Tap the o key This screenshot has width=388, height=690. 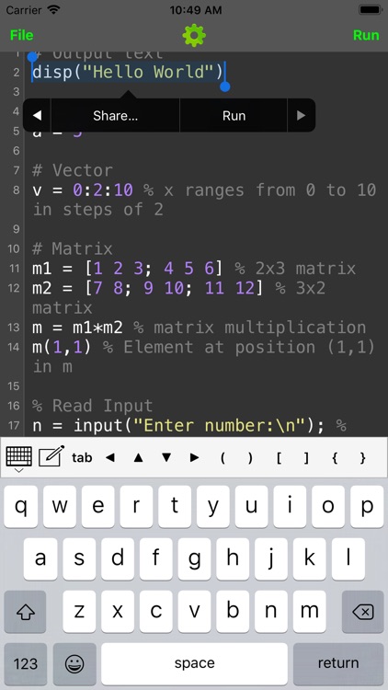(328, 507)
